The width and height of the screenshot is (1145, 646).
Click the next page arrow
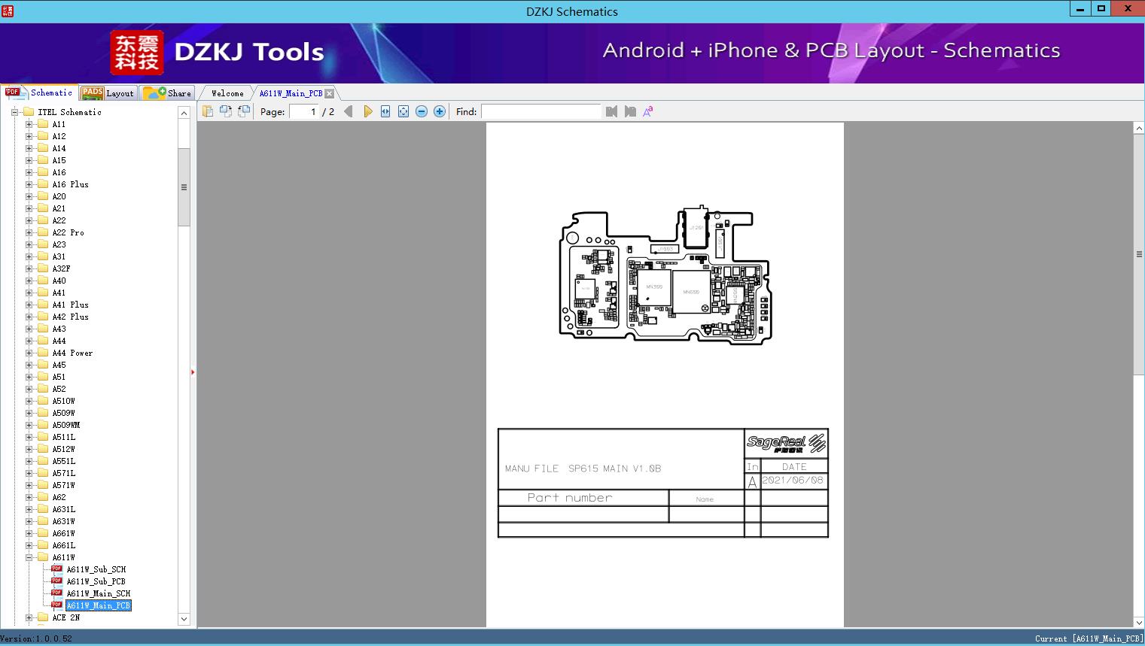click(x=367, y=111)
